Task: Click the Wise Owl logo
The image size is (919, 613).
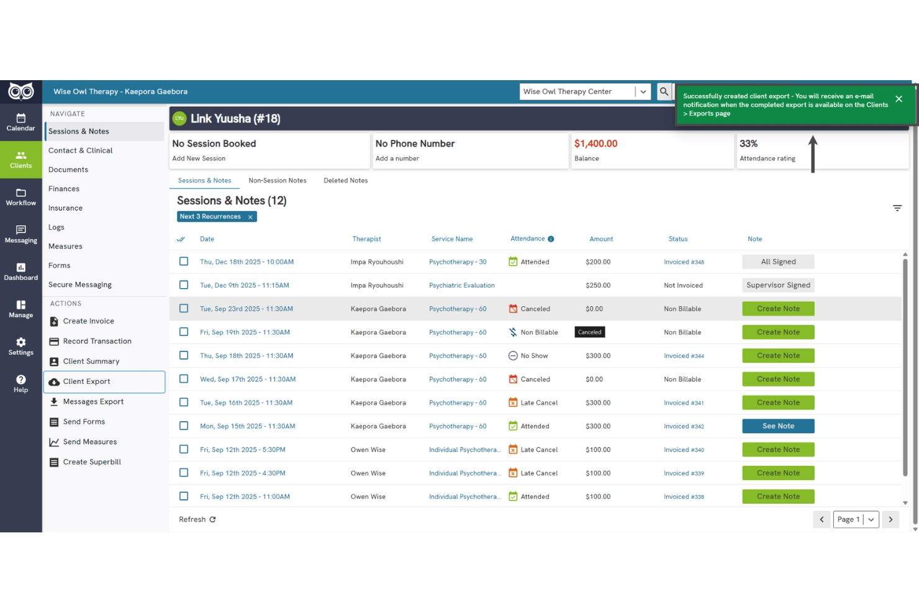Action: pos(20,92)
